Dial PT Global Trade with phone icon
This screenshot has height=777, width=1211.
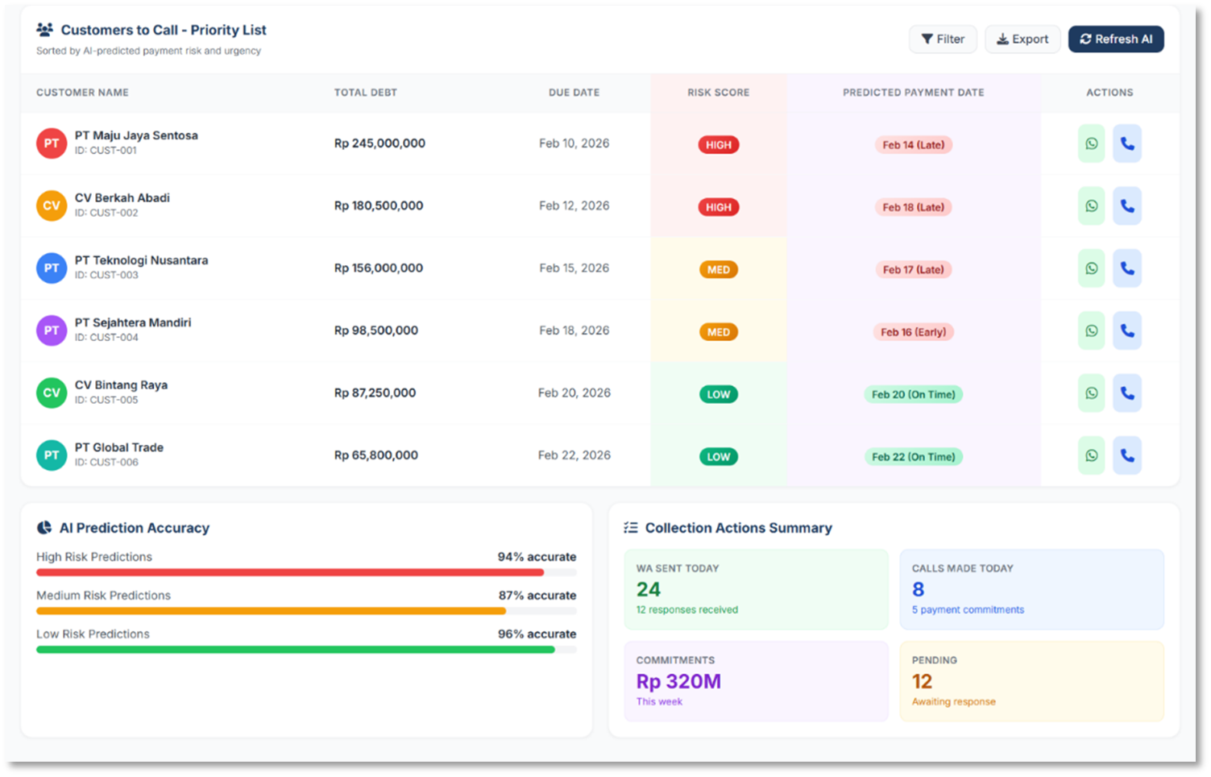(1126, 455)
